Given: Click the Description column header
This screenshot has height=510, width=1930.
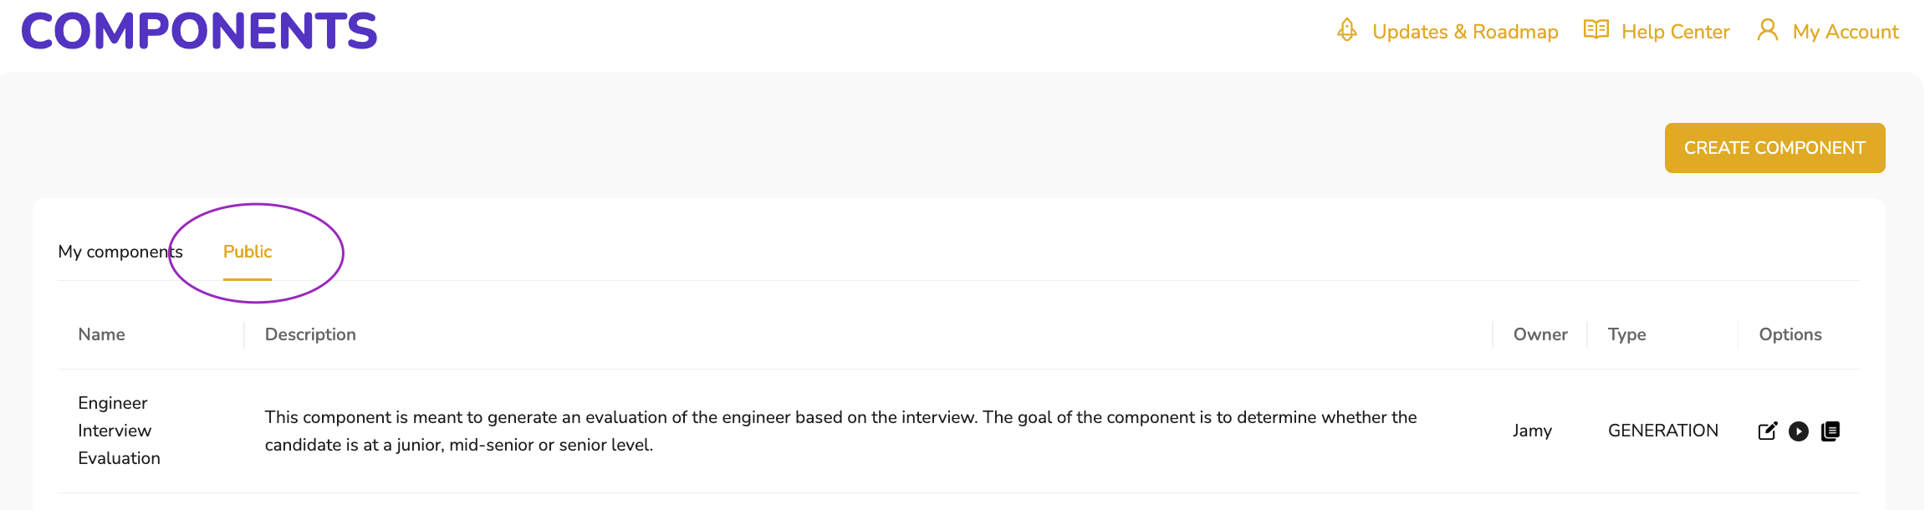Looking at the screenshot, I should point(310,334).
